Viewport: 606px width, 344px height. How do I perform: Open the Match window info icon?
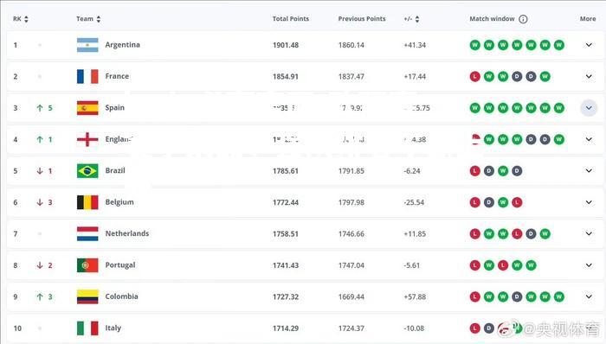point(523,19)
